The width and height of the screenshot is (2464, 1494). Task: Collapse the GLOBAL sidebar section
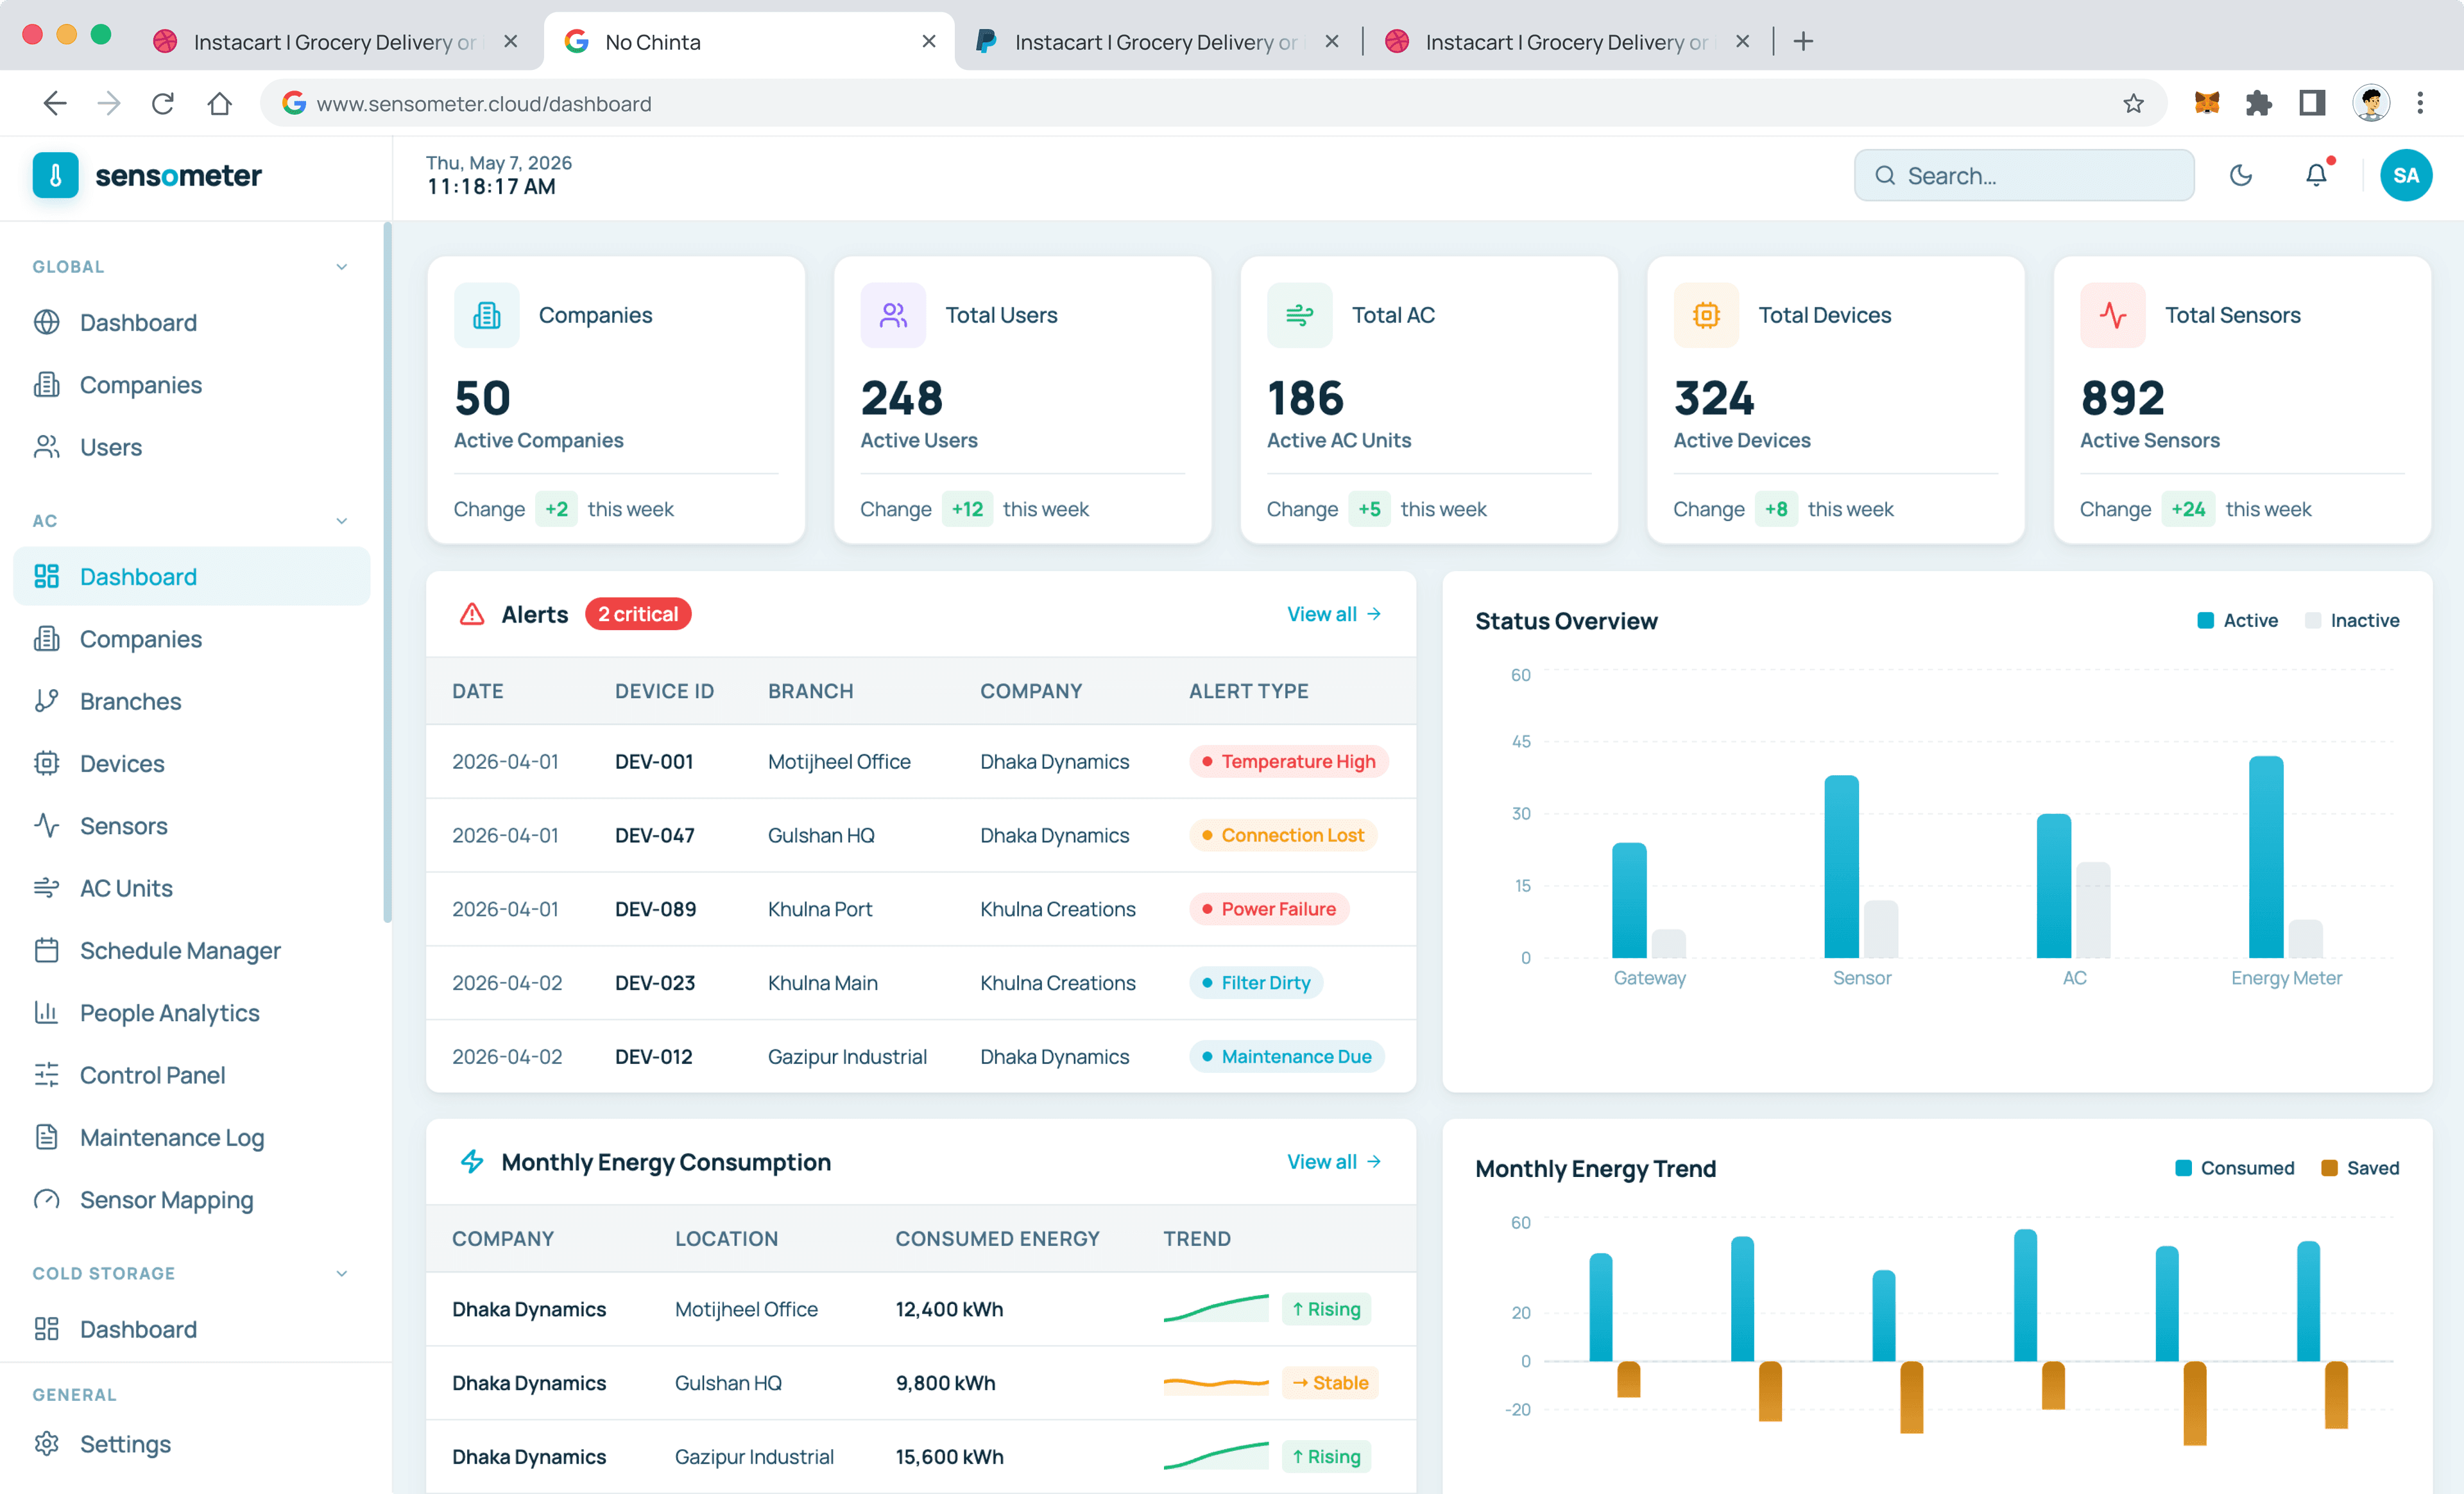(342, 267)
